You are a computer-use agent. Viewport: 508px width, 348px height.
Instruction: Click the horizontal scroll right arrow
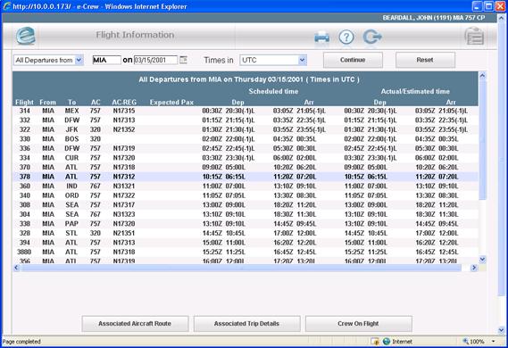[474, 268]
